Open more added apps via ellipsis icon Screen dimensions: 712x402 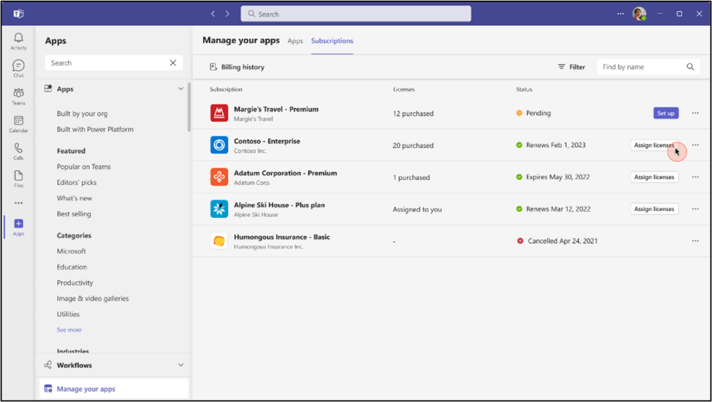pos(18,202)
